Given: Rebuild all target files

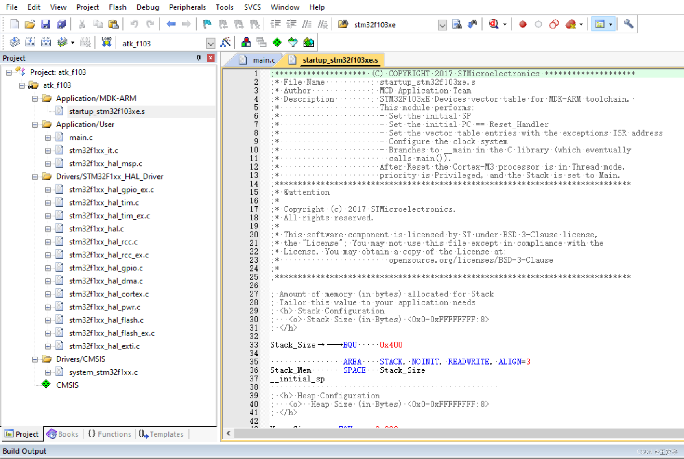Looking at the screenshot, I should [x=46, y=42].
